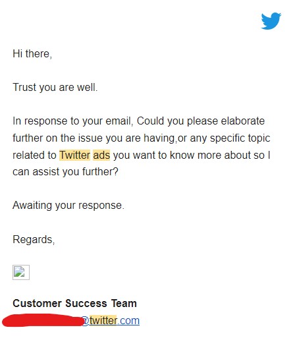Click the word "Could" in the paragraph
Screen dimensions: 295x338
(150, 121)
